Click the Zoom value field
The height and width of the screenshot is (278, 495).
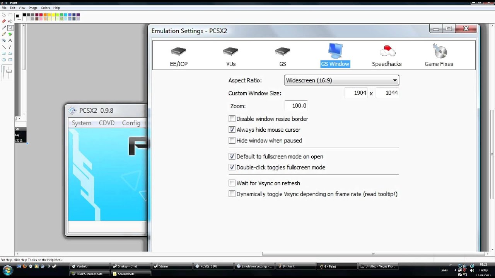pyautogui.click(x=296, y=106)
